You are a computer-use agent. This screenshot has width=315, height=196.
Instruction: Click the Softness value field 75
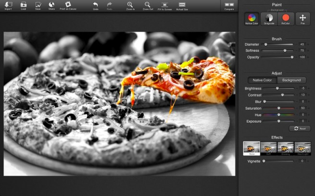(302, 51)
